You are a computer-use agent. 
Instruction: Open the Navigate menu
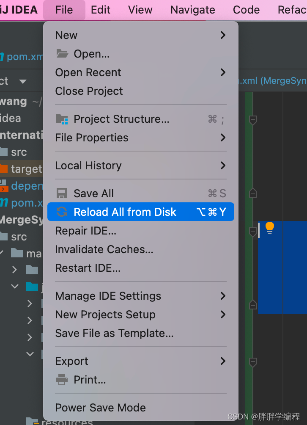point(193,10)
